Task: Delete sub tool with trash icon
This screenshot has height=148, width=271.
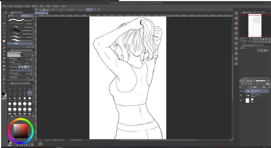Action: pos(33,47)
